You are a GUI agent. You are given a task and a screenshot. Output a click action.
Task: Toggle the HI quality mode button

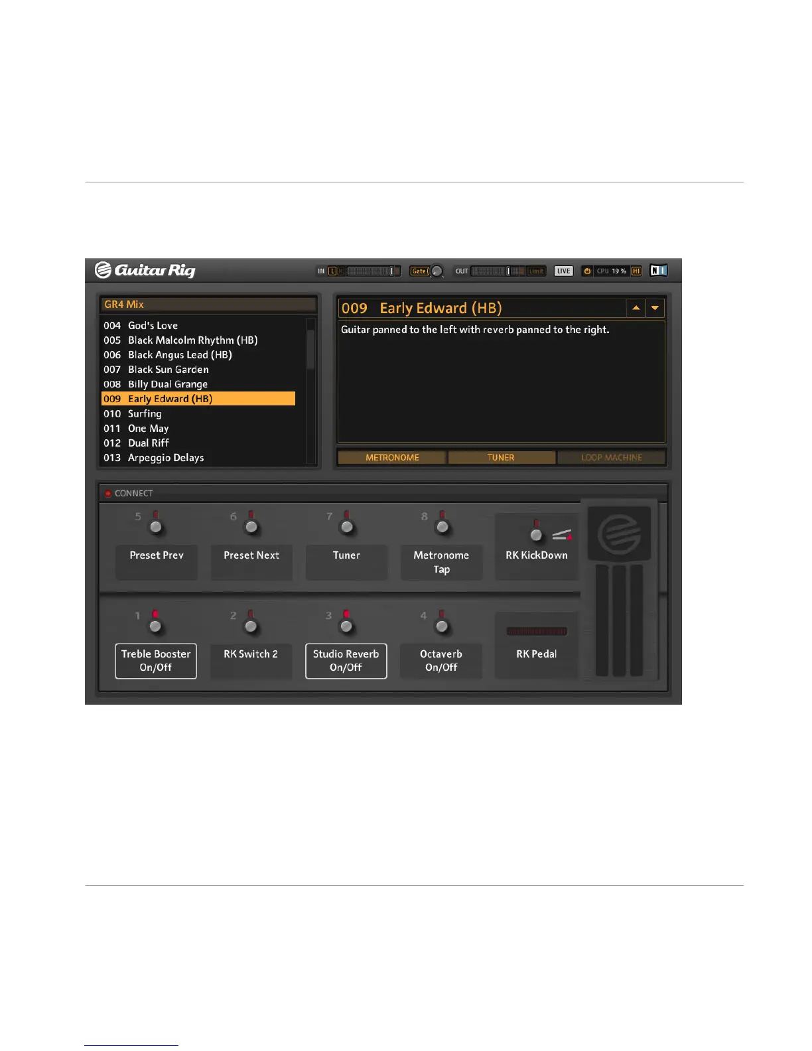pyautogui.click(x=636, y=271)
